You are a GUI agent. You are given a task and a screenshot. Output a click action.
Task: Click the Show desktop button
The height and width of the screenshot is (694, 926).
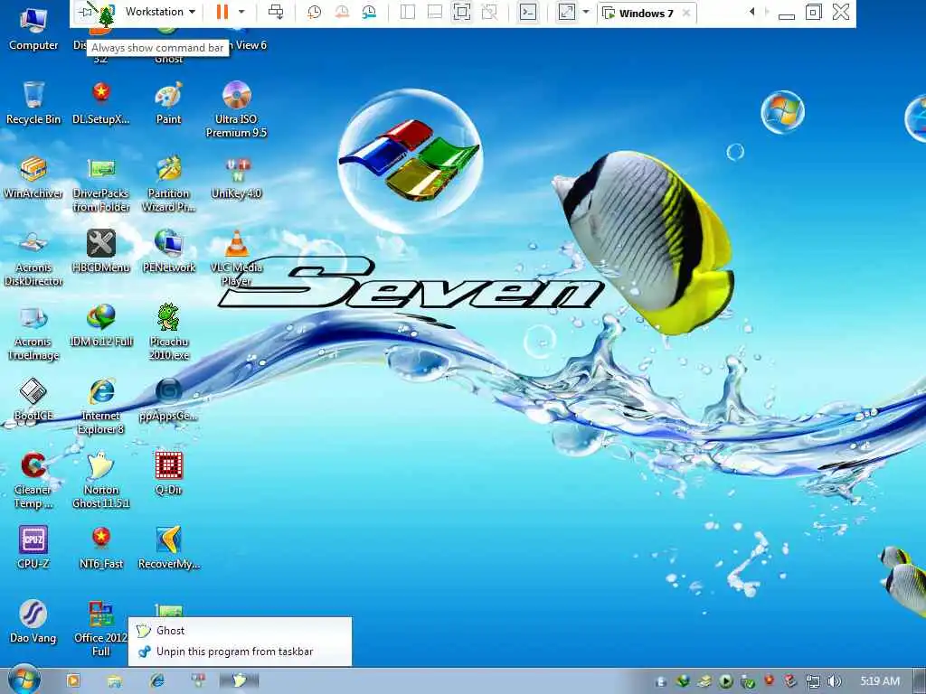tap(920, 680)
